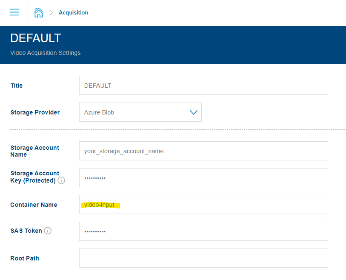Select the Acquisition breadcrumb item

[73, 12]
